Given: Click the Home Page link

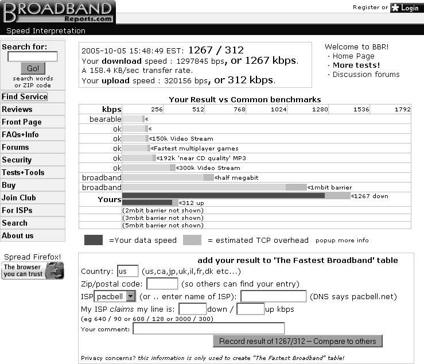Looking at the screenshot, I should 353,56.
